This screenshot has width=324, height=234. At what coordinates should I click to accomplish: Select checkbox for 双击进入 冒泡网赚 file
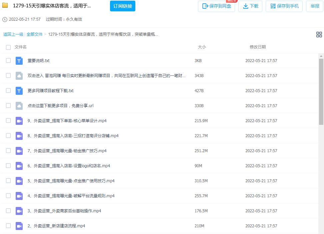pos(8,75)
